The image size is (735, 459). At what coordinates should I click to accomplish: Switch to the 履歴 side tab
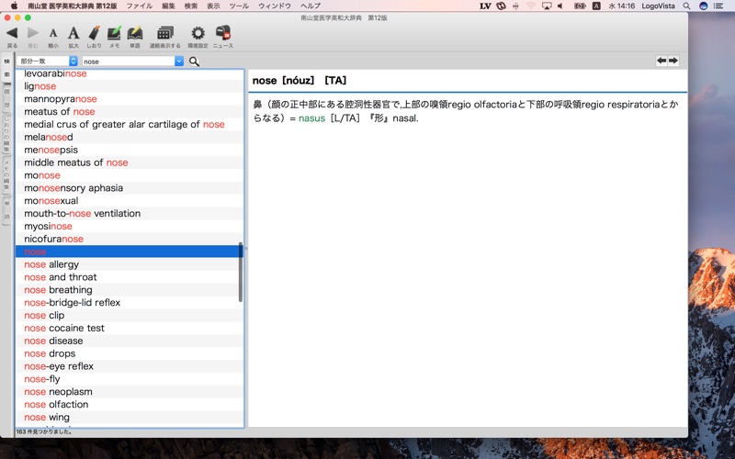tap(6, 98)
